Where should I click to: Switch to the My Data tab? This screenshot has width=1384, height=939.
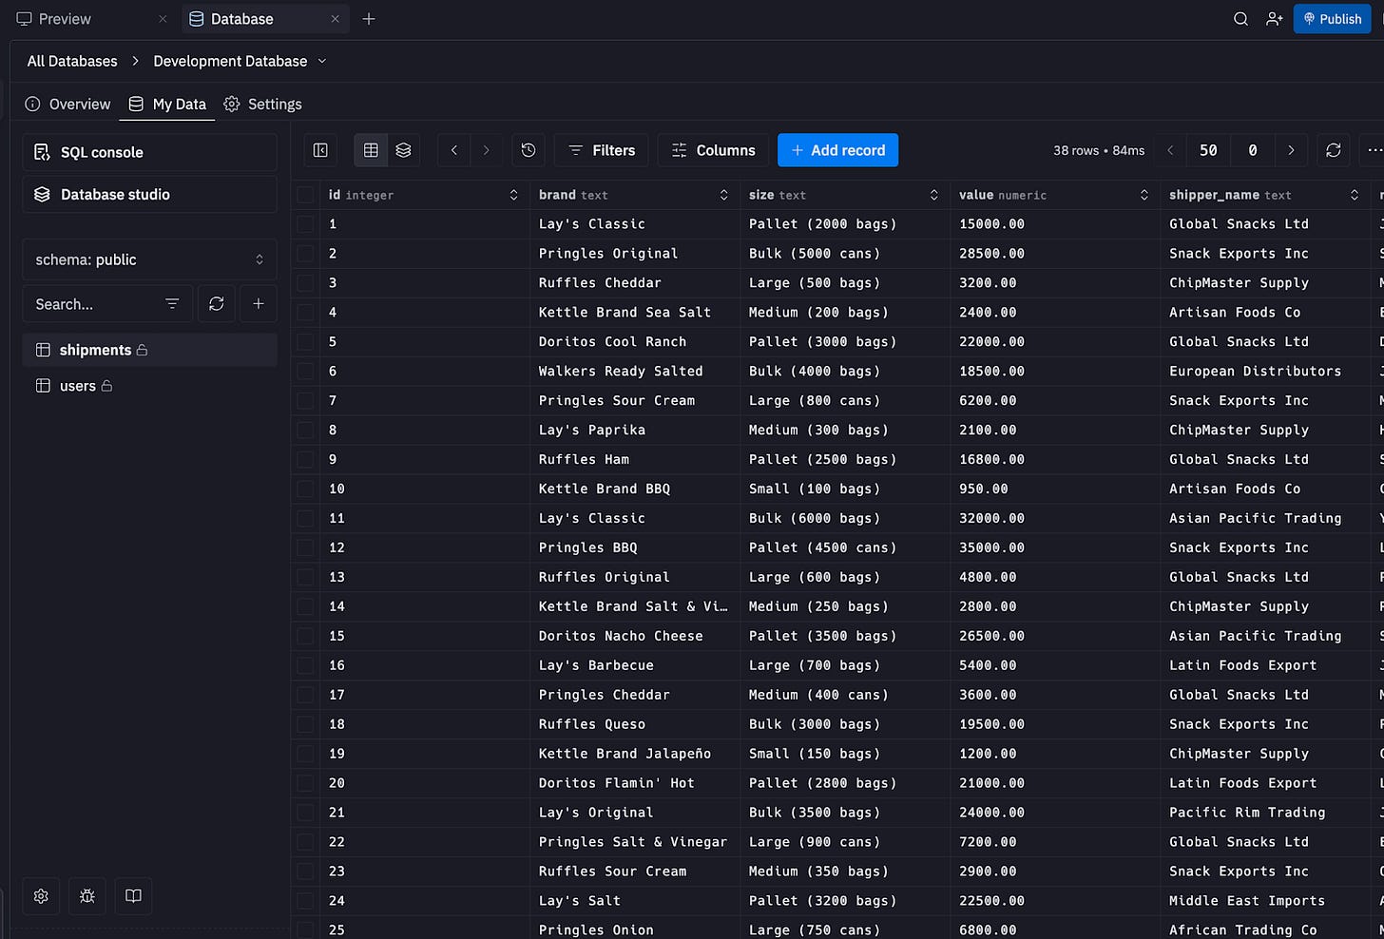[167, 105]
